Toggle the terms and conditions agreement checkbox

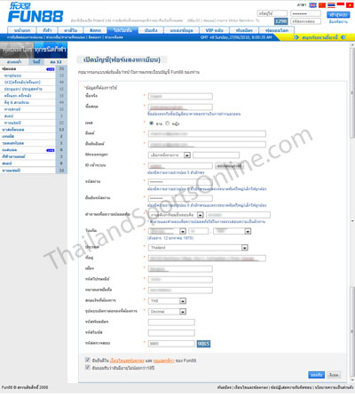pyautogui.click(x=88, y=360)
